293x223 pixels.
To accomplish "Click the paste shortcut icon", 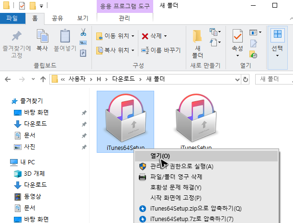I will tap(83, 53).
